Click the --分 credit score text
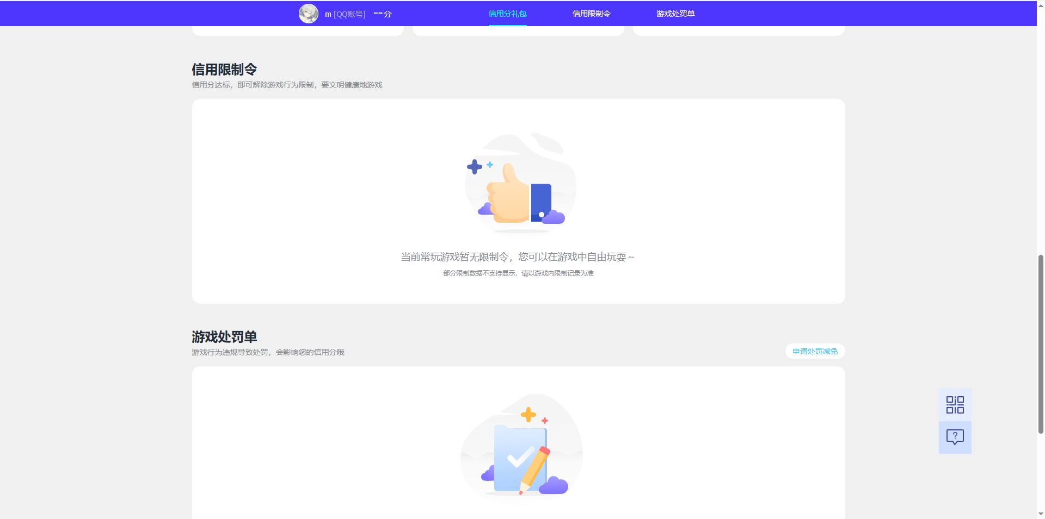This screenshot has width=1045, height=519. click(x=383, y=14)
